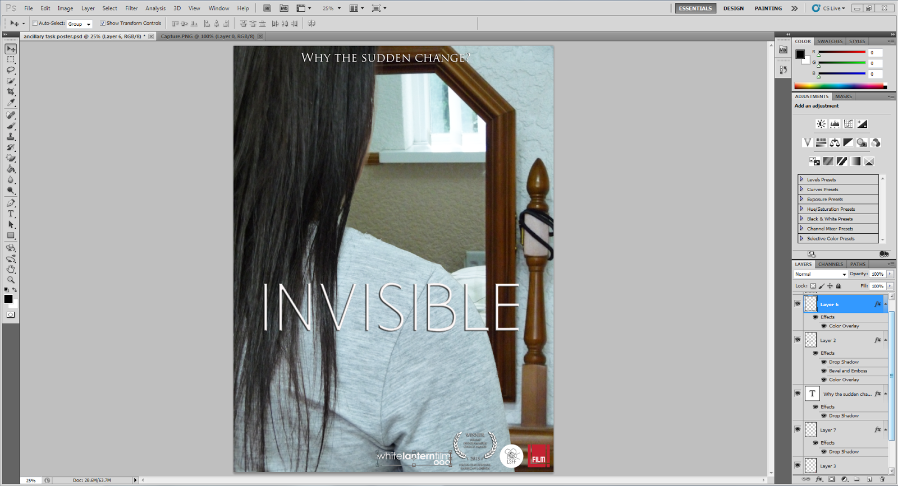Select the Eraser tool
898x486 pixels.
coord(11,158)
